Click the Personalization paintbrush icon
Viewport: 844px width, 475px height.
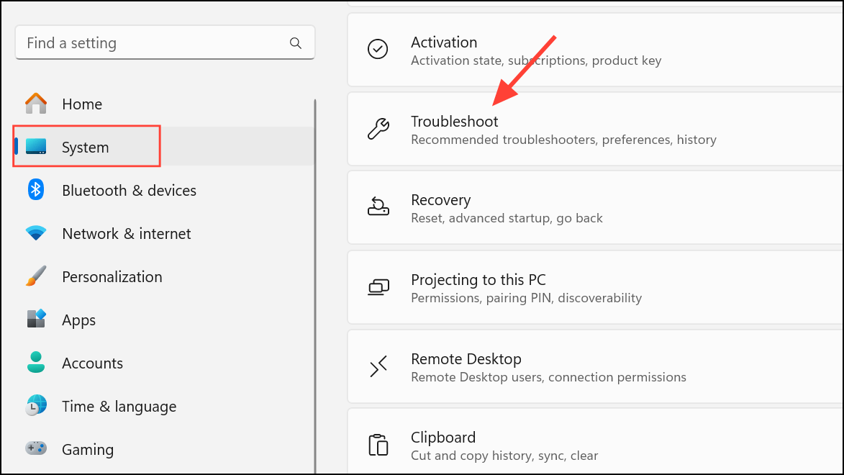[35, 276]
